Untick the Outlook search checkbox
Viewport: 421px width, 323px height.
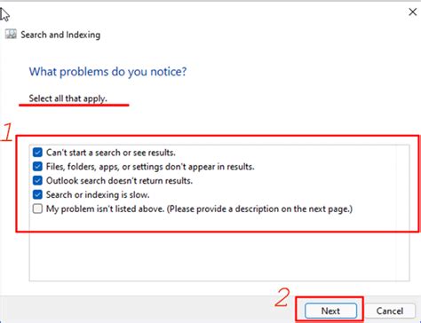(x=37, y=180)
